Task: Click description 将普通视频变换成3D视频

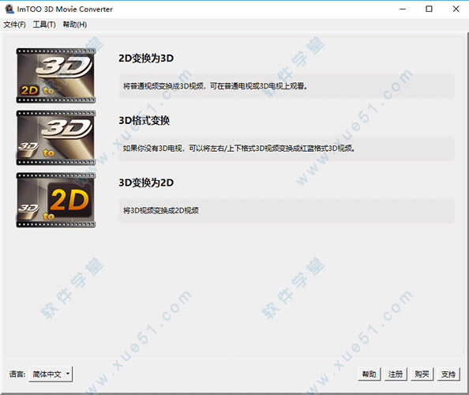Action: coord(287,86)
